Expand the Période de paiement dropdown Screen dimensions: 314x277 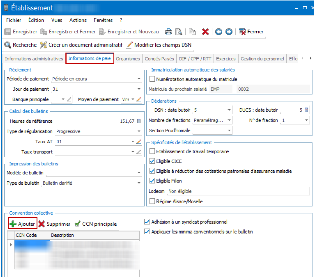(x=139, y=79)
